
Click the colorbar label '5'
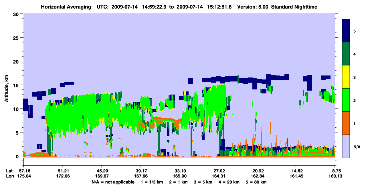click(x=354, y=31)
